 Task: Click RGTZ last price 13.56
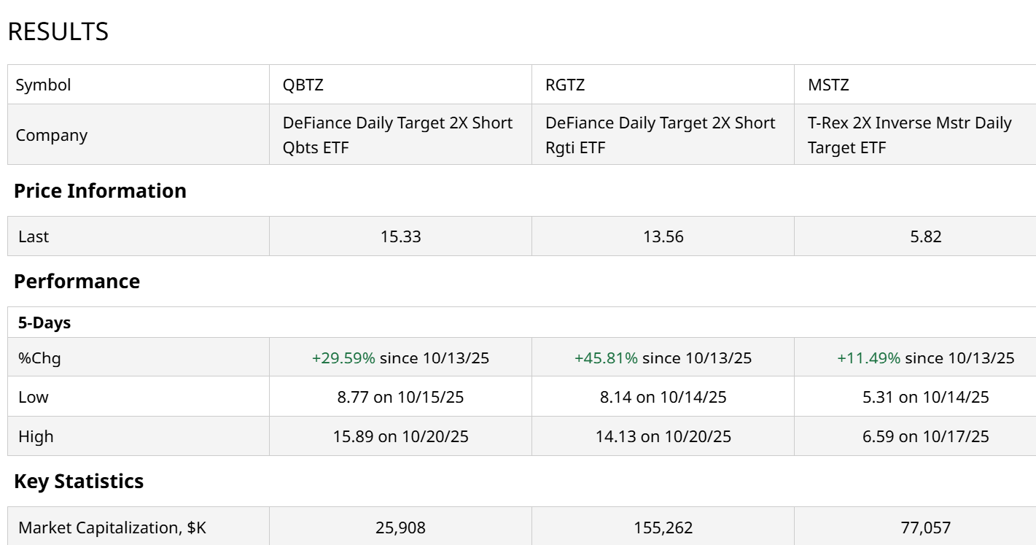coord(663,236)
